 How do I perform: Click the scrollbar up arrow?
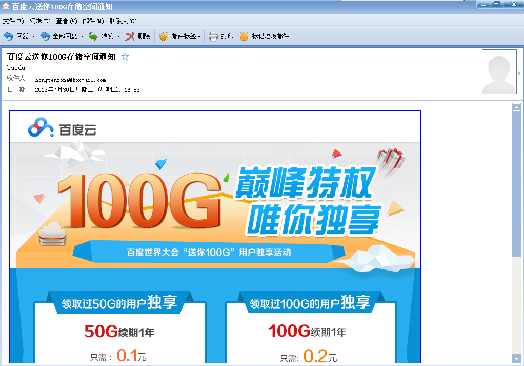click(517, 107)
